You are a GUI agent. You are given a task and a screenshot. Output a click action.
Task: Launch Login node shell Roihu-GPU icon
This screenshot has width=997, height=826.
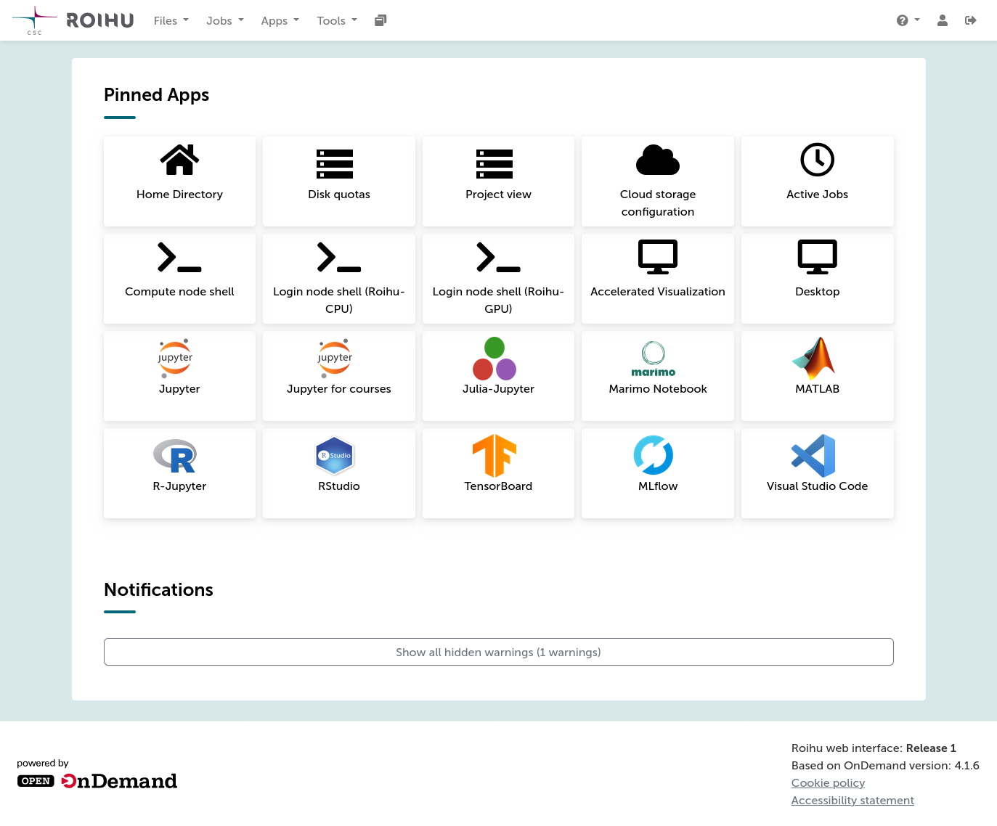pos(498,257)
